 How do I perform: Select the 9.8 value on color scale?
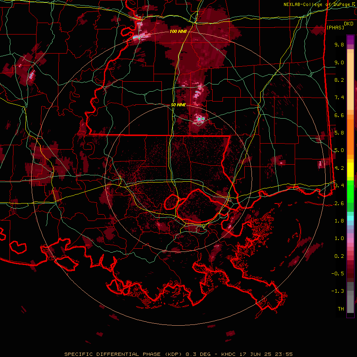click(x=339, y=44)
